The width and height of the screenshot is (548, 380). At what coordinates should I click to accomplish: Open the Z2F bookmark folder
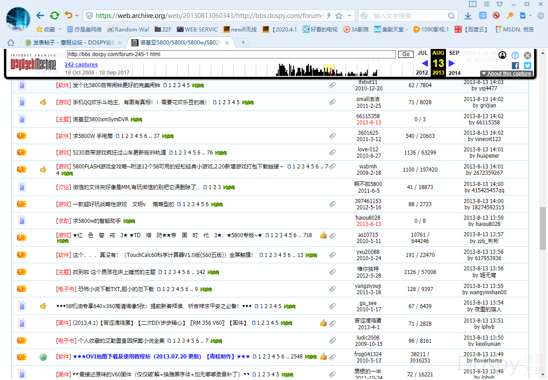point(162,29)
